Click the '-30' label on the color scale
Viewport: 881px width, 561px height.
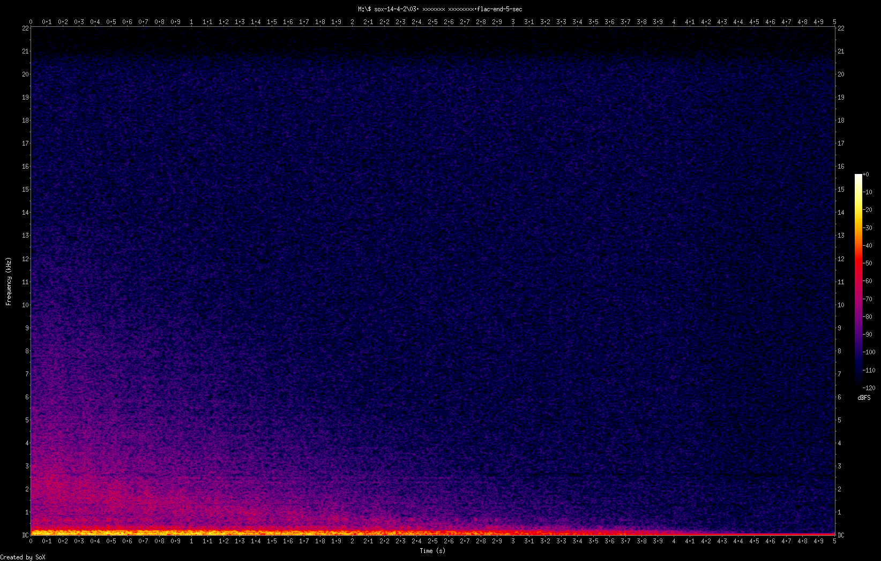(868, 228)
